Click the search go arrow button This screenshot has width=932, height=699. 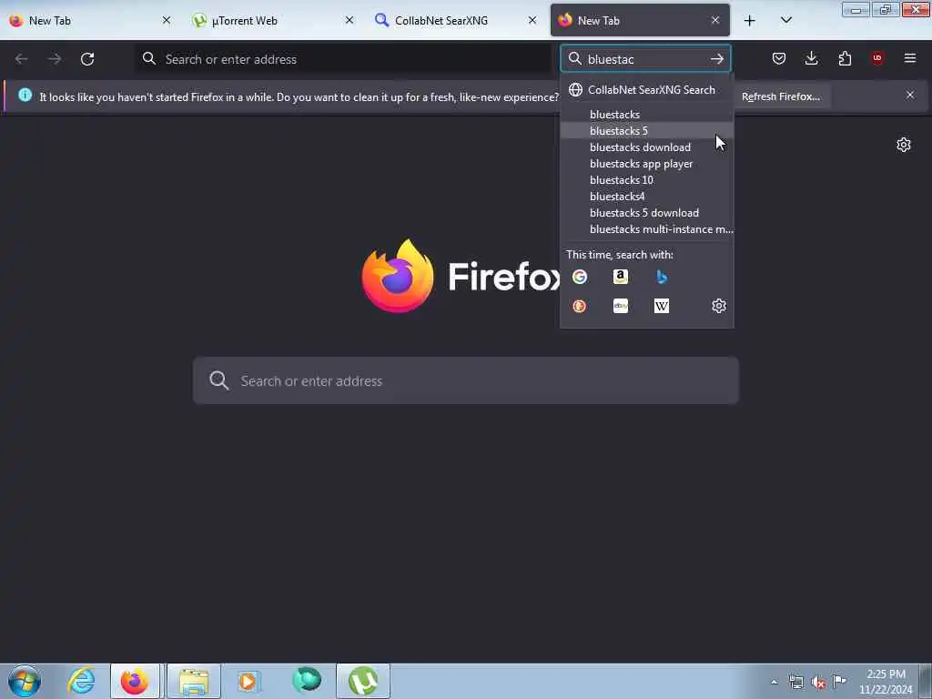click(x=717, y=59)
